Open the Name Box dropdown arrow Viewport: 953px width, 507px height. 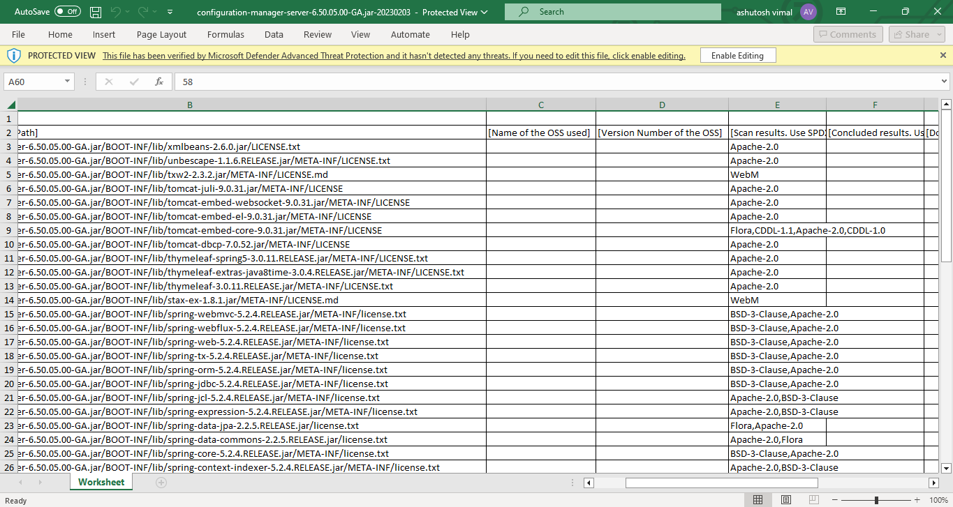coord(68,82)
